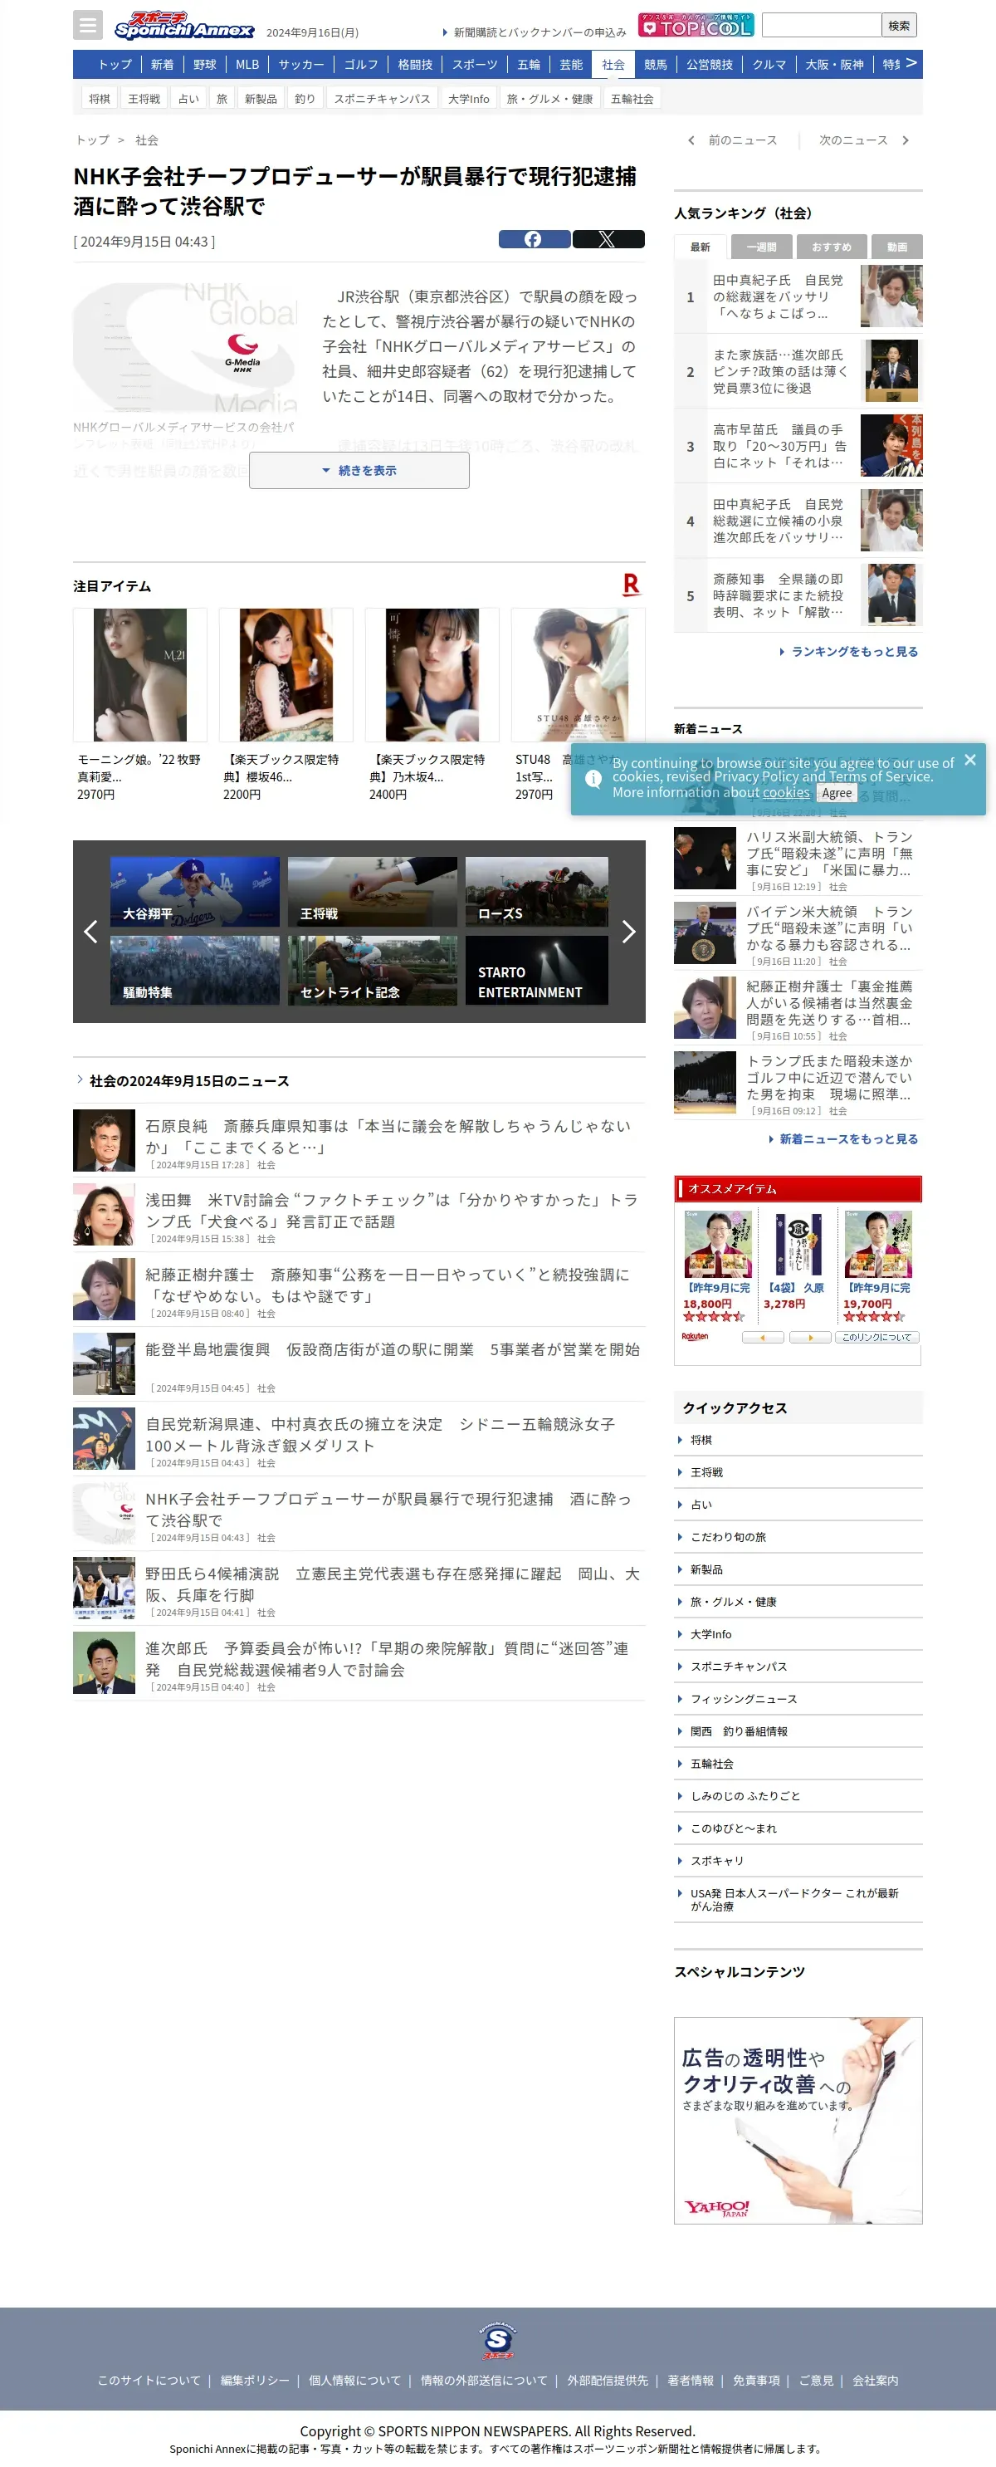Open このリンクについて in Rakuten widget
Screen dimensions: 996x2467
(x=876, y=1337)
